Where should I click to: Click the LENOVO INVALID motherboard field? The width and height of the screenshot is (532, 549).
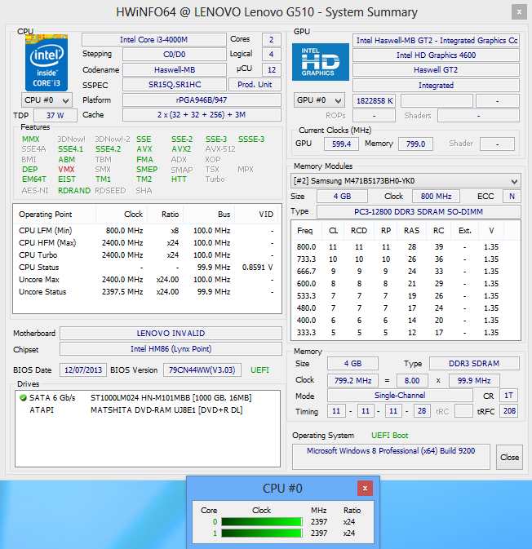(171, 333)
